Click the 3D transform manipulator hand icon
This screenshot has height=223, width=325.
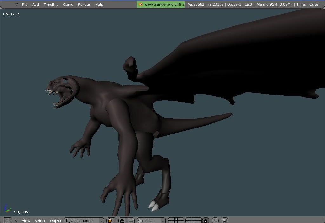[140, 220]
